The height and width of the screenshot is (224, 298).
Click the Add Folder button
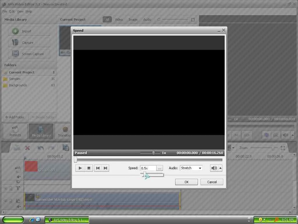click(15, 117)
